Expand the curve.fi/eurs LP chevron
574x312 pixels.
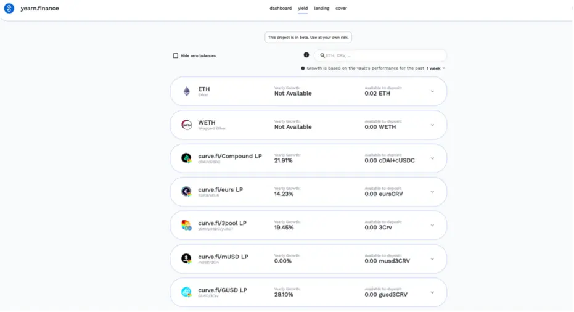pos(432,192)
